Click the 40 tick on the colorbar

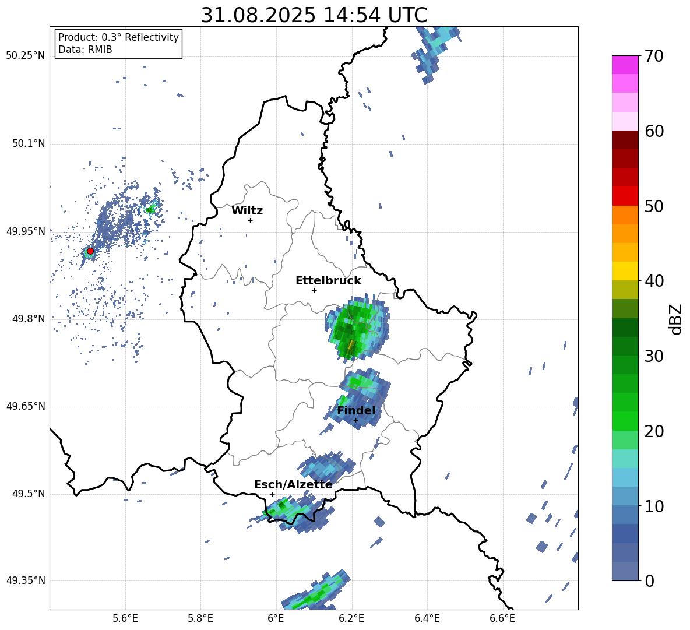click(653, 281)
